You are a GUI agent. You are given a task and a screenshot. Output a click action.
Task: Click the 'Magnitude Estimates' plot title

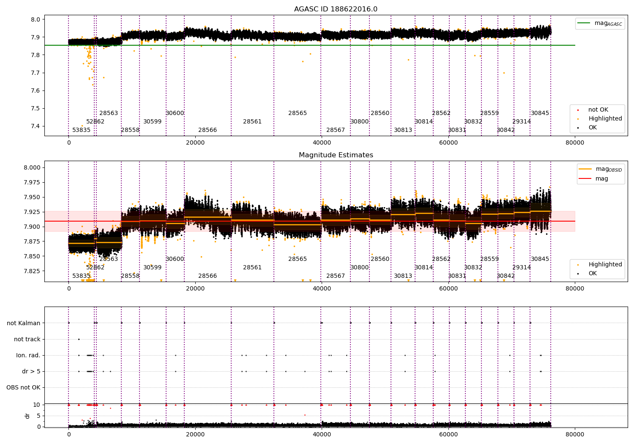(336, 155)
